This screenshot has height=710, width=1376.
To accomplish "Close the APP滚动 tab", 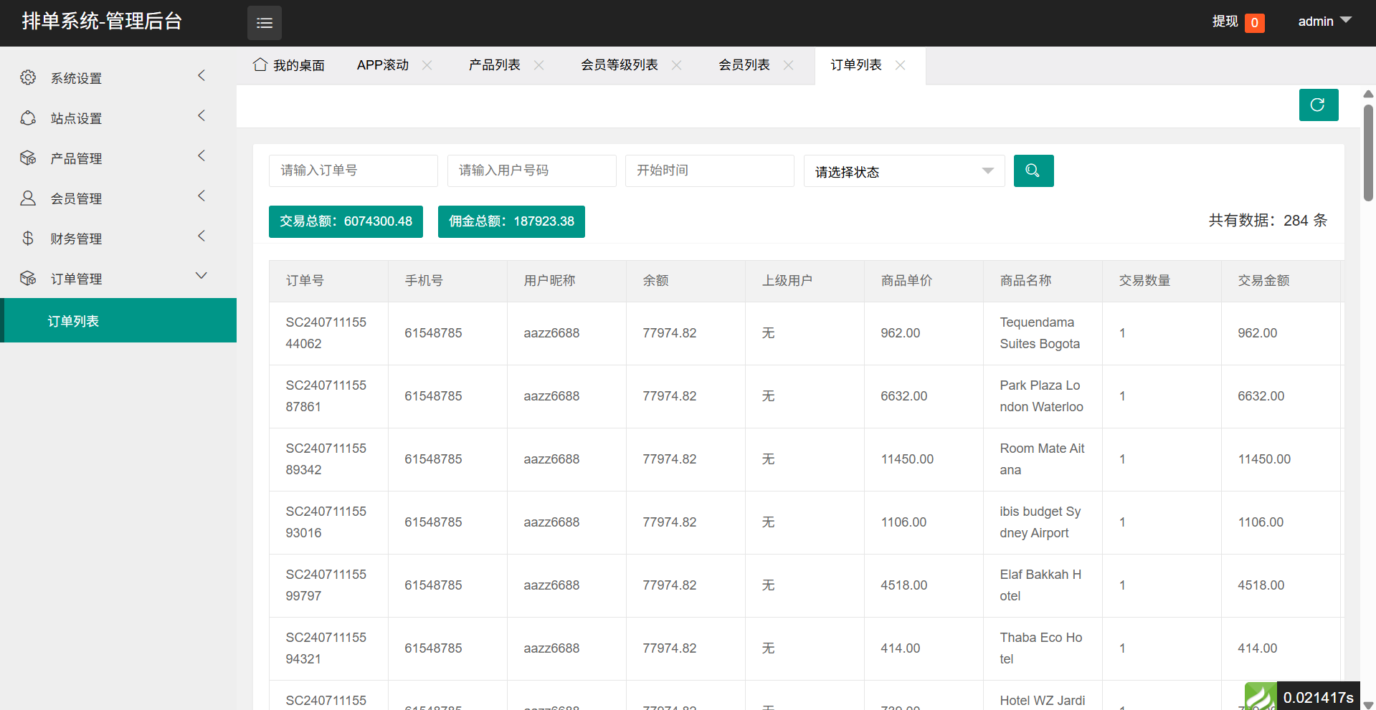I will coord(427,65).
